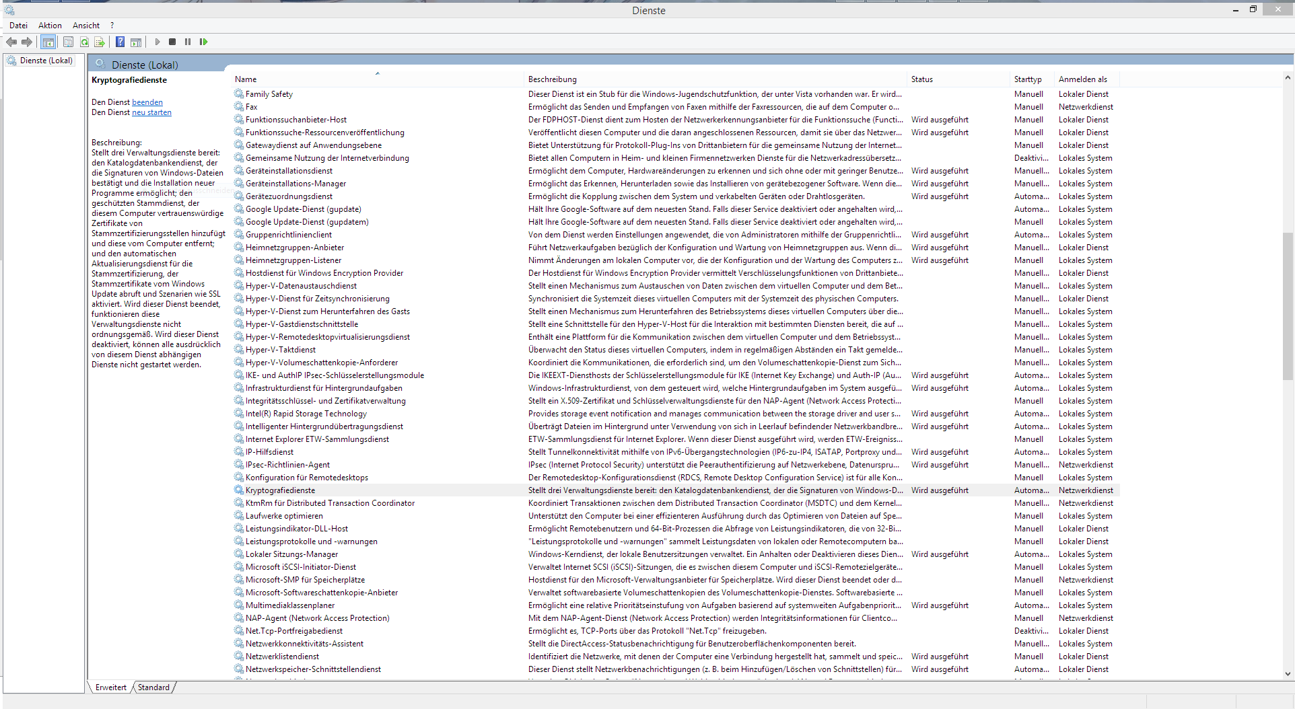Select the Google Update-Dienst (gupdatem) row
1295x709 pixels.
[676, 222]
